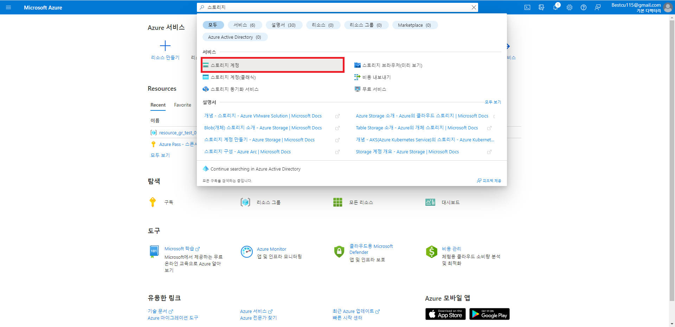Open 스토리지 동기화 서비스 result
675x327 pixels.
[272, 89]
